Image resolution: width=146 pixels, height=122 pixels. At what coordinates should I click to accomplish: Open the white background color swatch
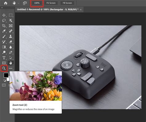[8, 79]
